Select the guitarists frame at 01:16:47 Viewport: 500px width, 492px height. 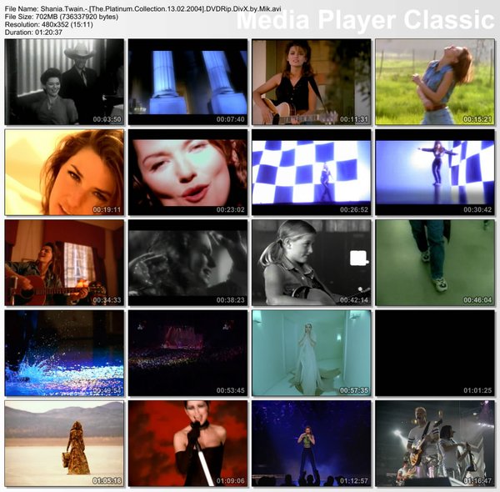click(435, 444)
